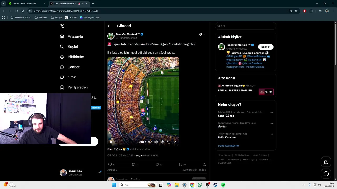The image size is (337, 189).
Task: Click the +5,4 B listeners badge
Action: click(266, 92)
